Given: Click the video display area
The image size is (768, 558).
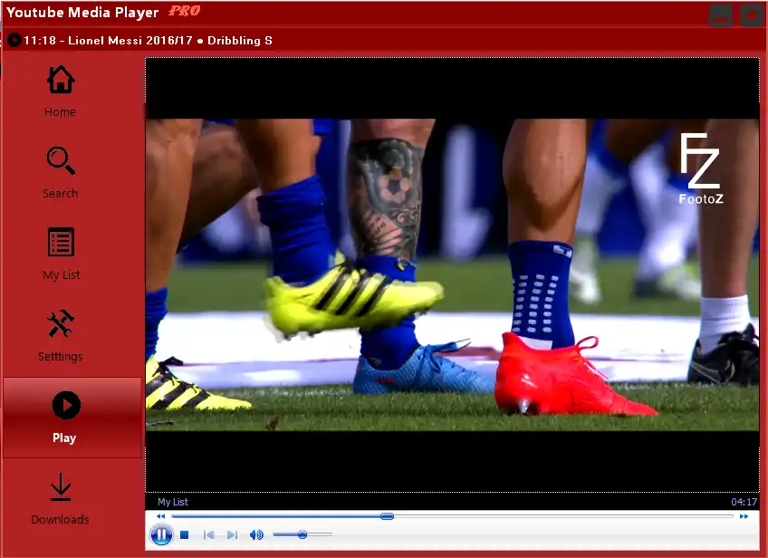Looking at the screenshot, I should click(x=452, y=274).
